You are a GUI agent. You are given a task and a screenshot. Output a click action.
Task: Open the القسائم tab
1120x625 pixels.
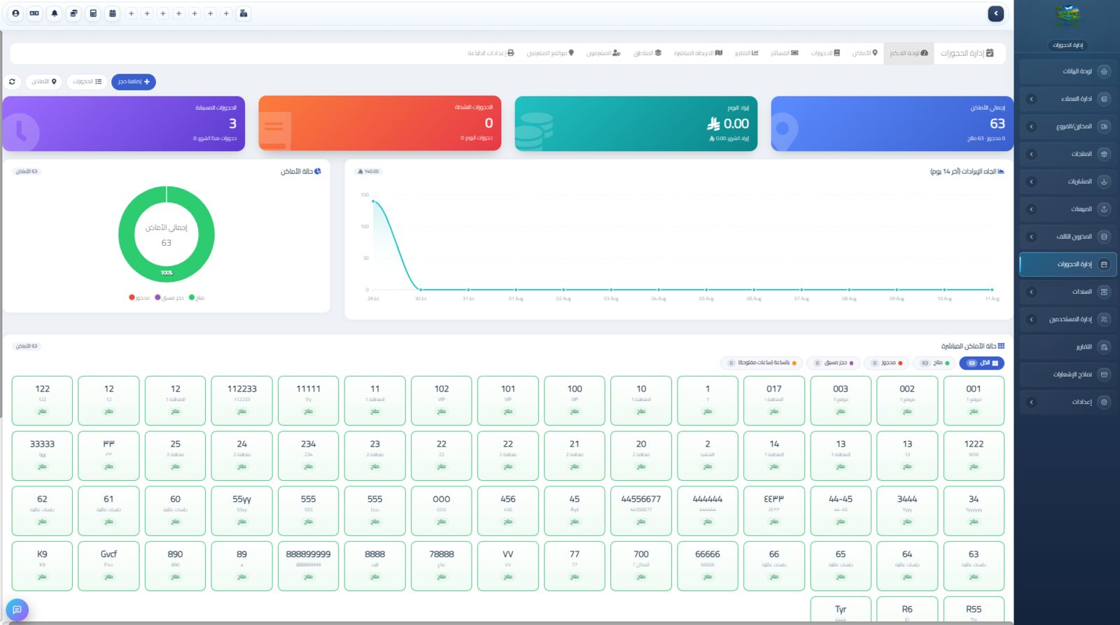click(x=785, y=53)
